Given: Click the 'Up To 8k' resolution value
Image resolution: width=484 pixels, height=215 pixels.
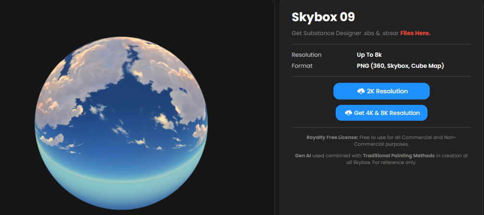Looking at the screenshot, I should (x=369, y=55).
